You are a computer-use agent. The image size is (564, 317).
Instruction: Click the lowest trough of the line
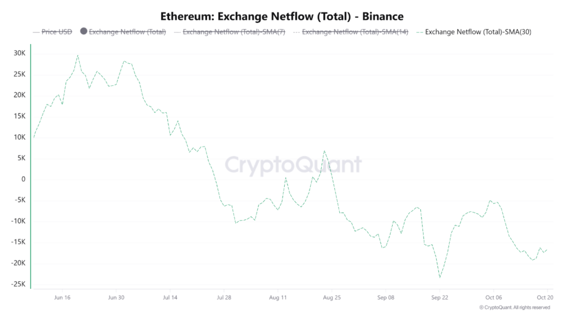(440, 277)
